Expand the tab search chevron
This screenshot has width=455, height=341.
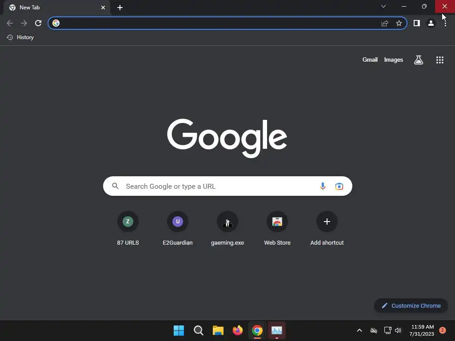click(383, 6)
